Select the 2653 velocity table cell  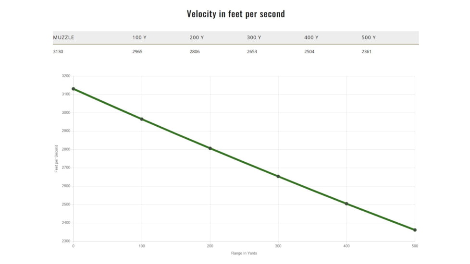click(252, 51)
